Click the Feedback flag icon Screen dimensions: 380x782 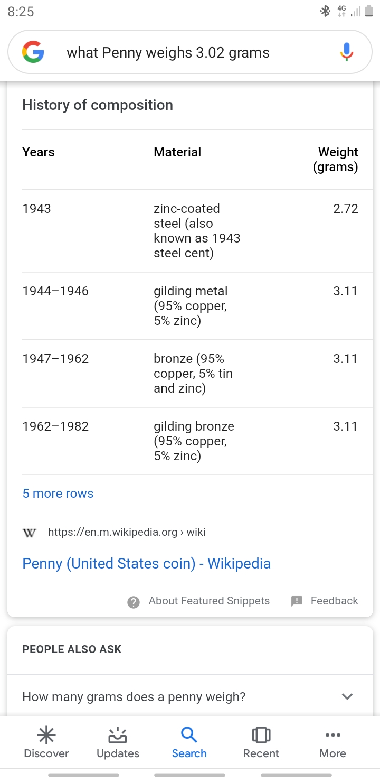point(297,601)
